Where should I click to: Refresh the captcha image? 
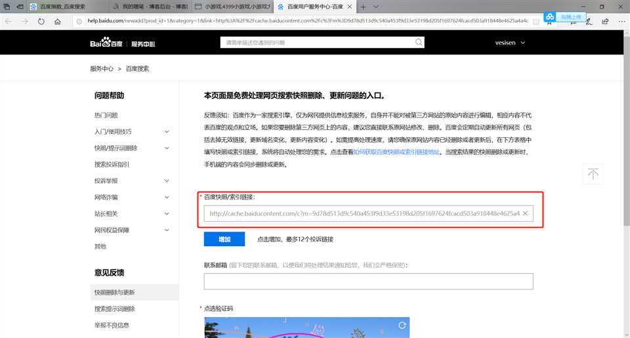tap(402, 325)
